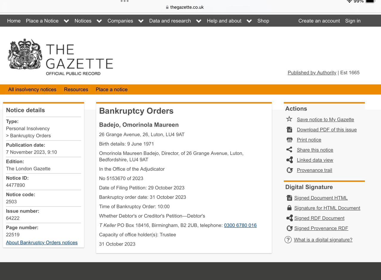Expand the Place a Notice dropdown arrow
The height and width of the screenshot is (280, 381).
66,21
